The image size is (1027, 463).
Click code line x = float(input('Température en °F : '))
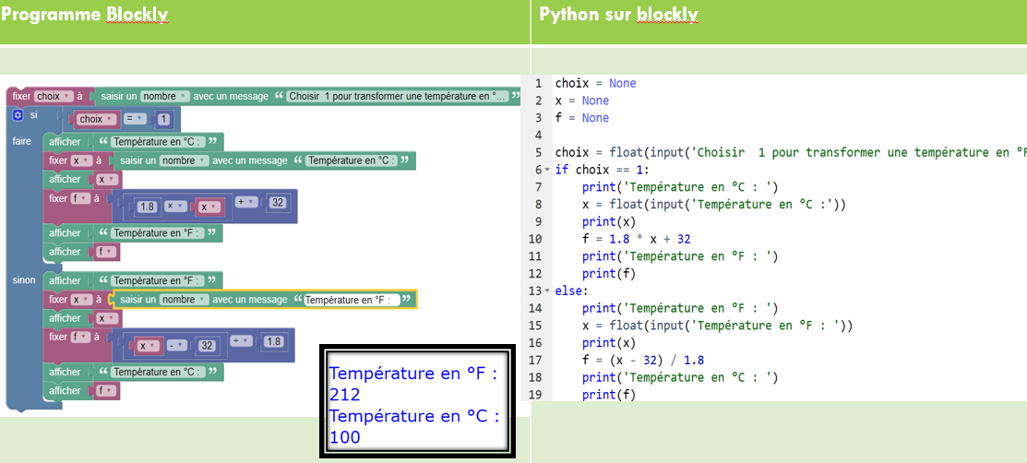click(x=718, y=326)
